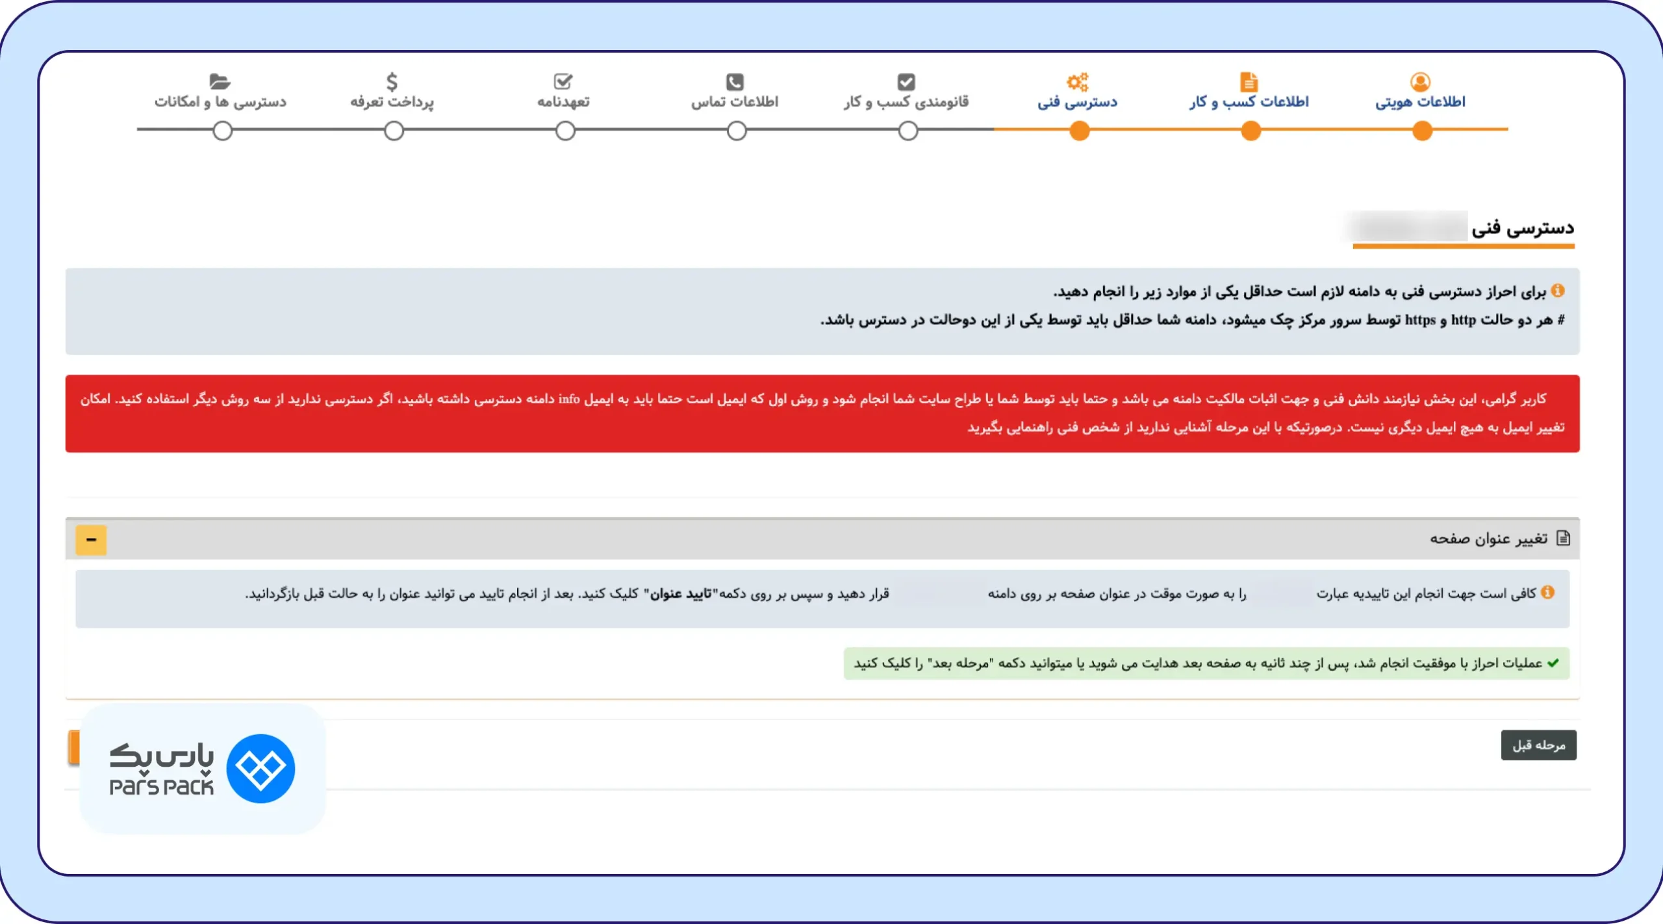Screen dimensions: 1663x924
Task: Go to the اطلاعات تماس step label
Action: [x=735, y=102]
